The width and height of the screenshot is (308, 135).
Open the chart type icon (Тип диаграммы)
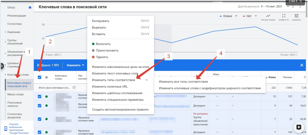click(x=268, y=16)
